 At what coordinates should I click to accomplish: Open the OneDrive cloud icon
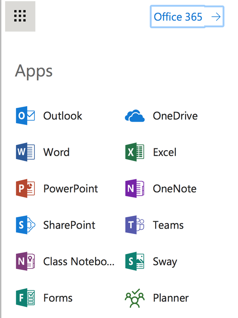point(135,116)
